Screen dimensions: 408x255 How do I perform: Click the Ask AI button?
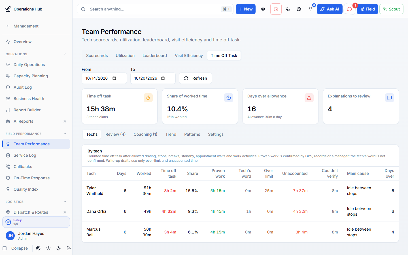point(330,9)
